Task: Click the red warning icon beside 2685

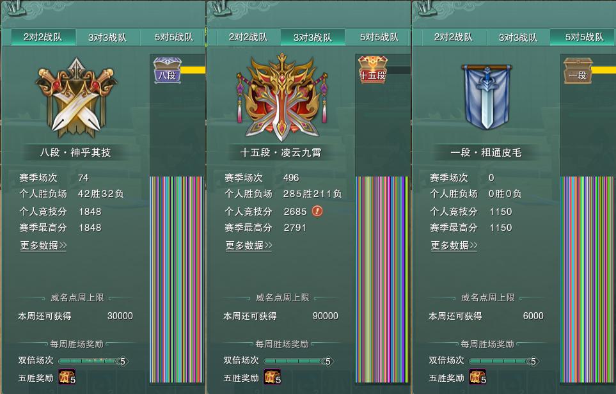Action: (x=317, y=211)
